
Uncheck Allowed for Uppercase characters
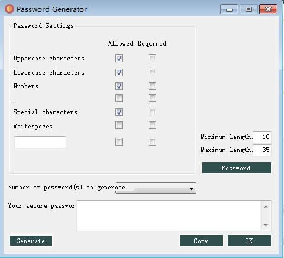click(119, 59)
